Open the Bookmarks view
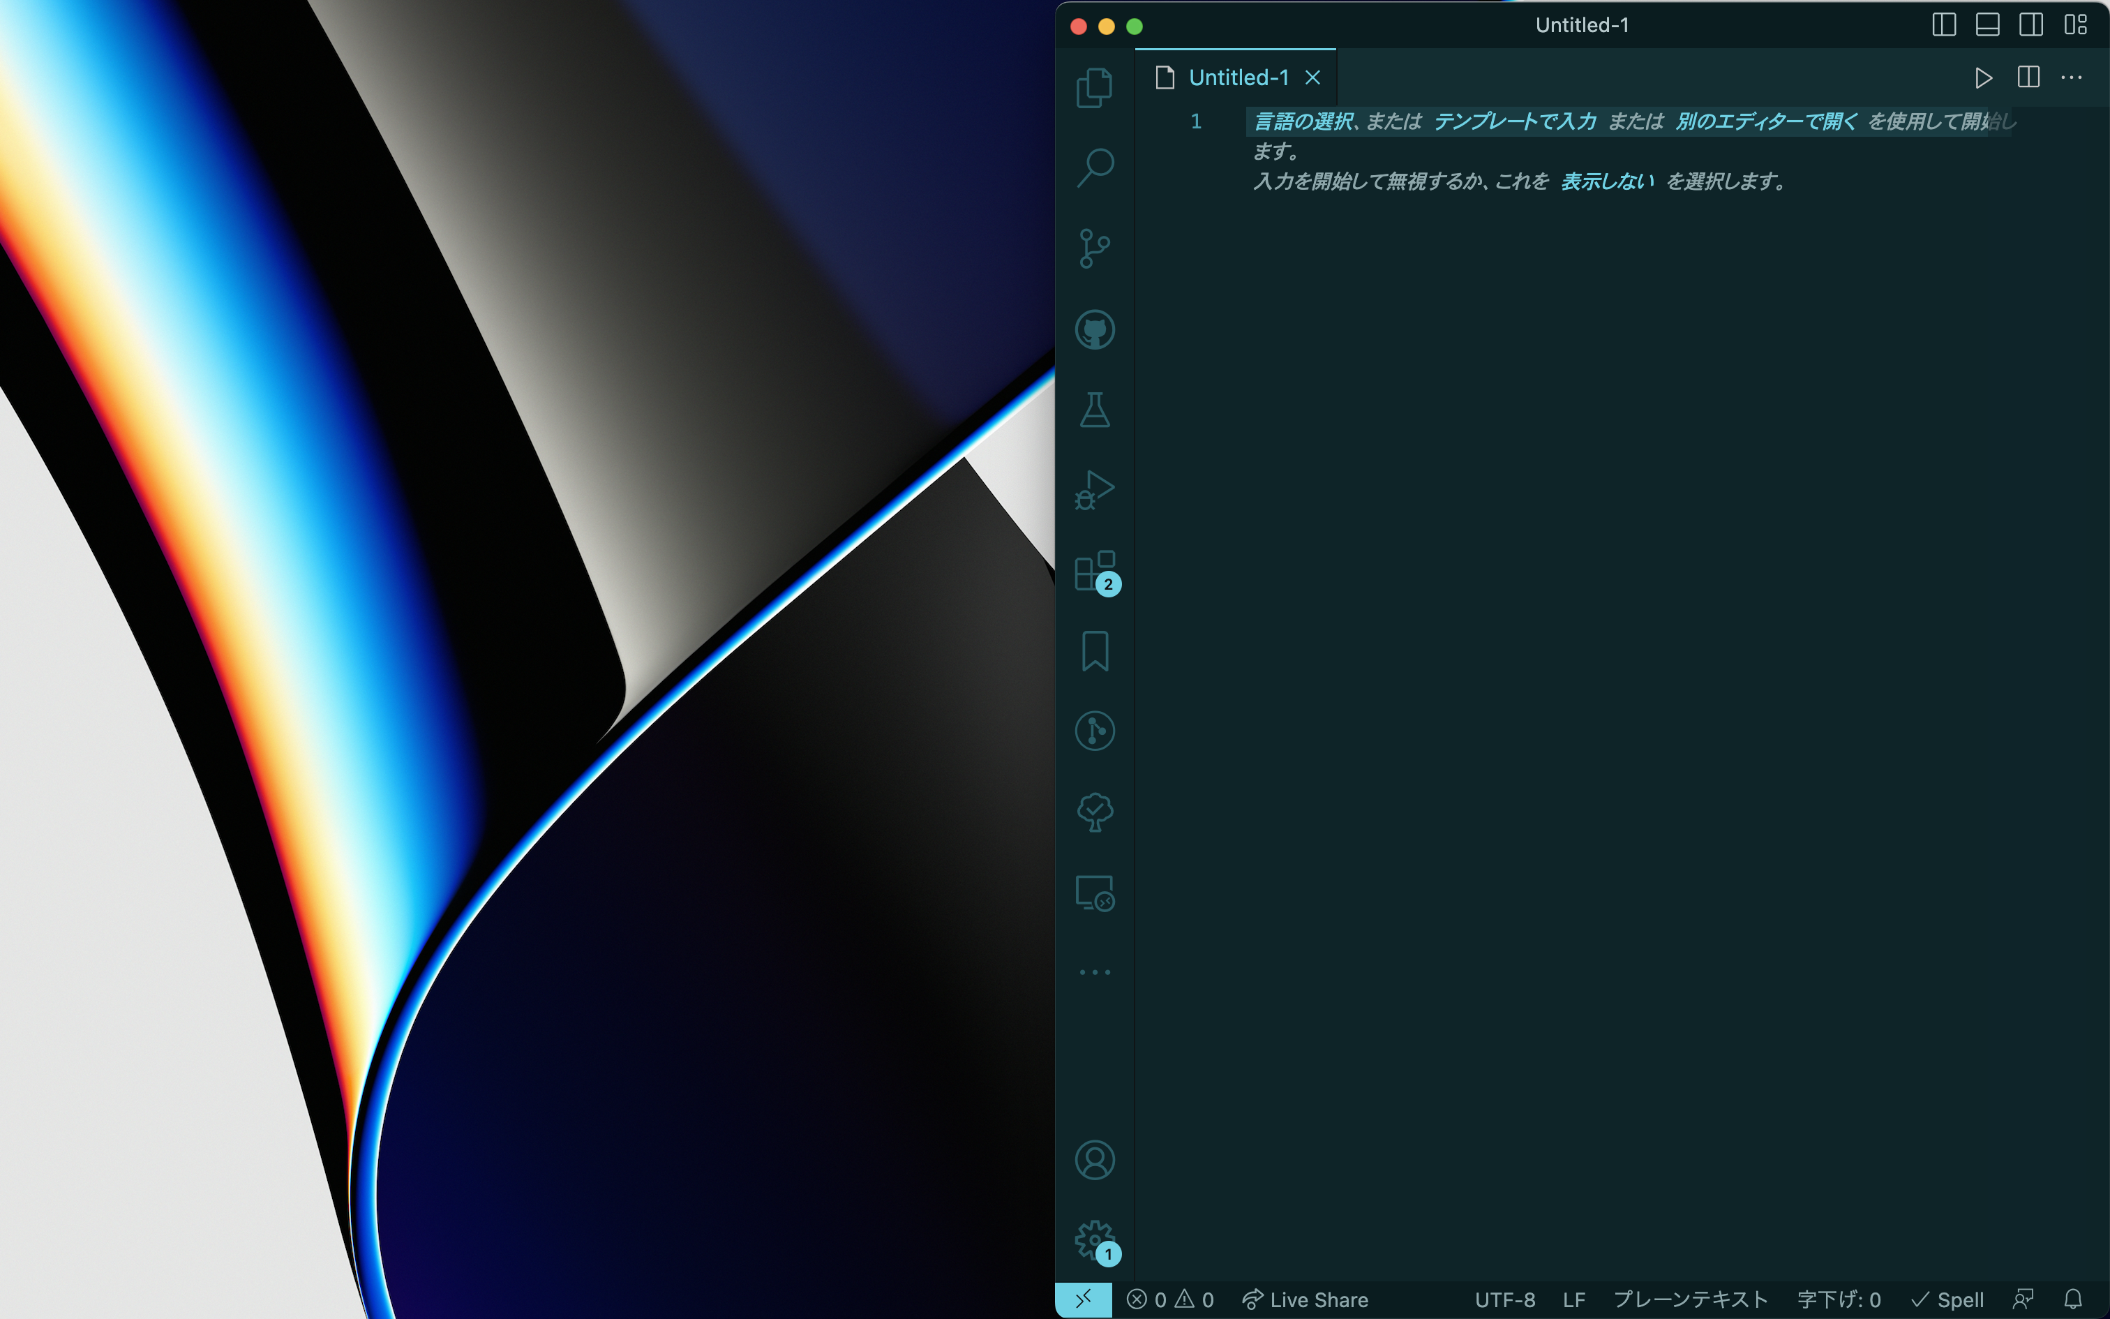Image resolution: width=2110 pixels, height=1319 pixels. (1094, 650)
